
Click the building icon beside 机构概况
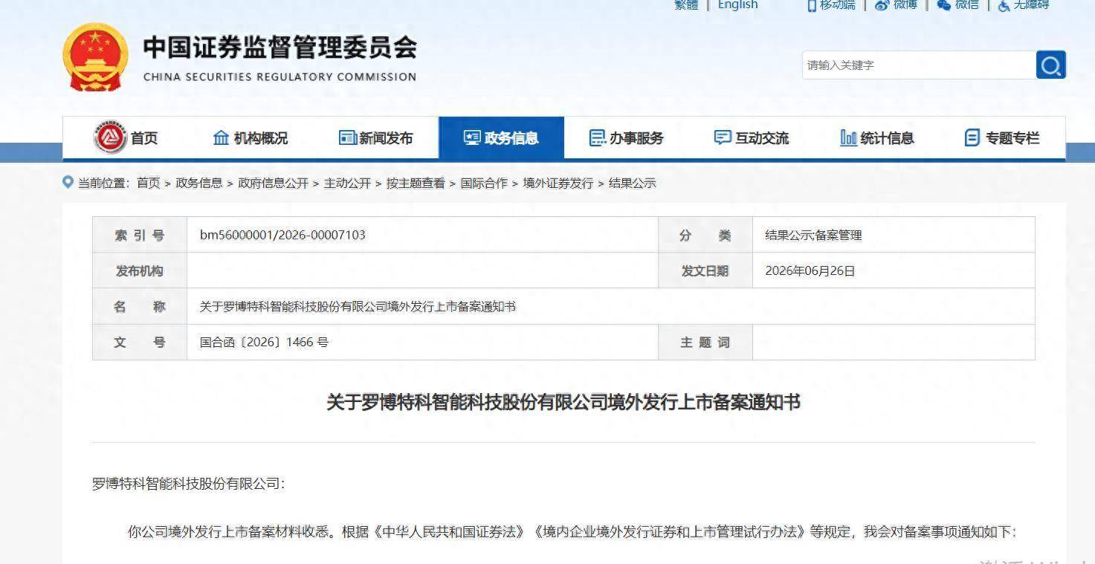[221, 137]
